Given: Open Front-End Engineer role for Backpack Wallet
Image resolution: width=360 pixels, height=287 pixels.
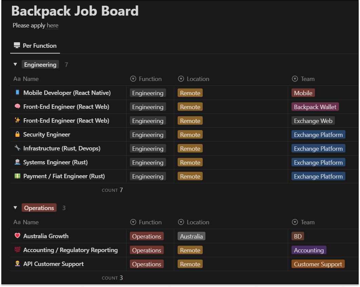Looking at the screenshot, I should click(66, 107).
